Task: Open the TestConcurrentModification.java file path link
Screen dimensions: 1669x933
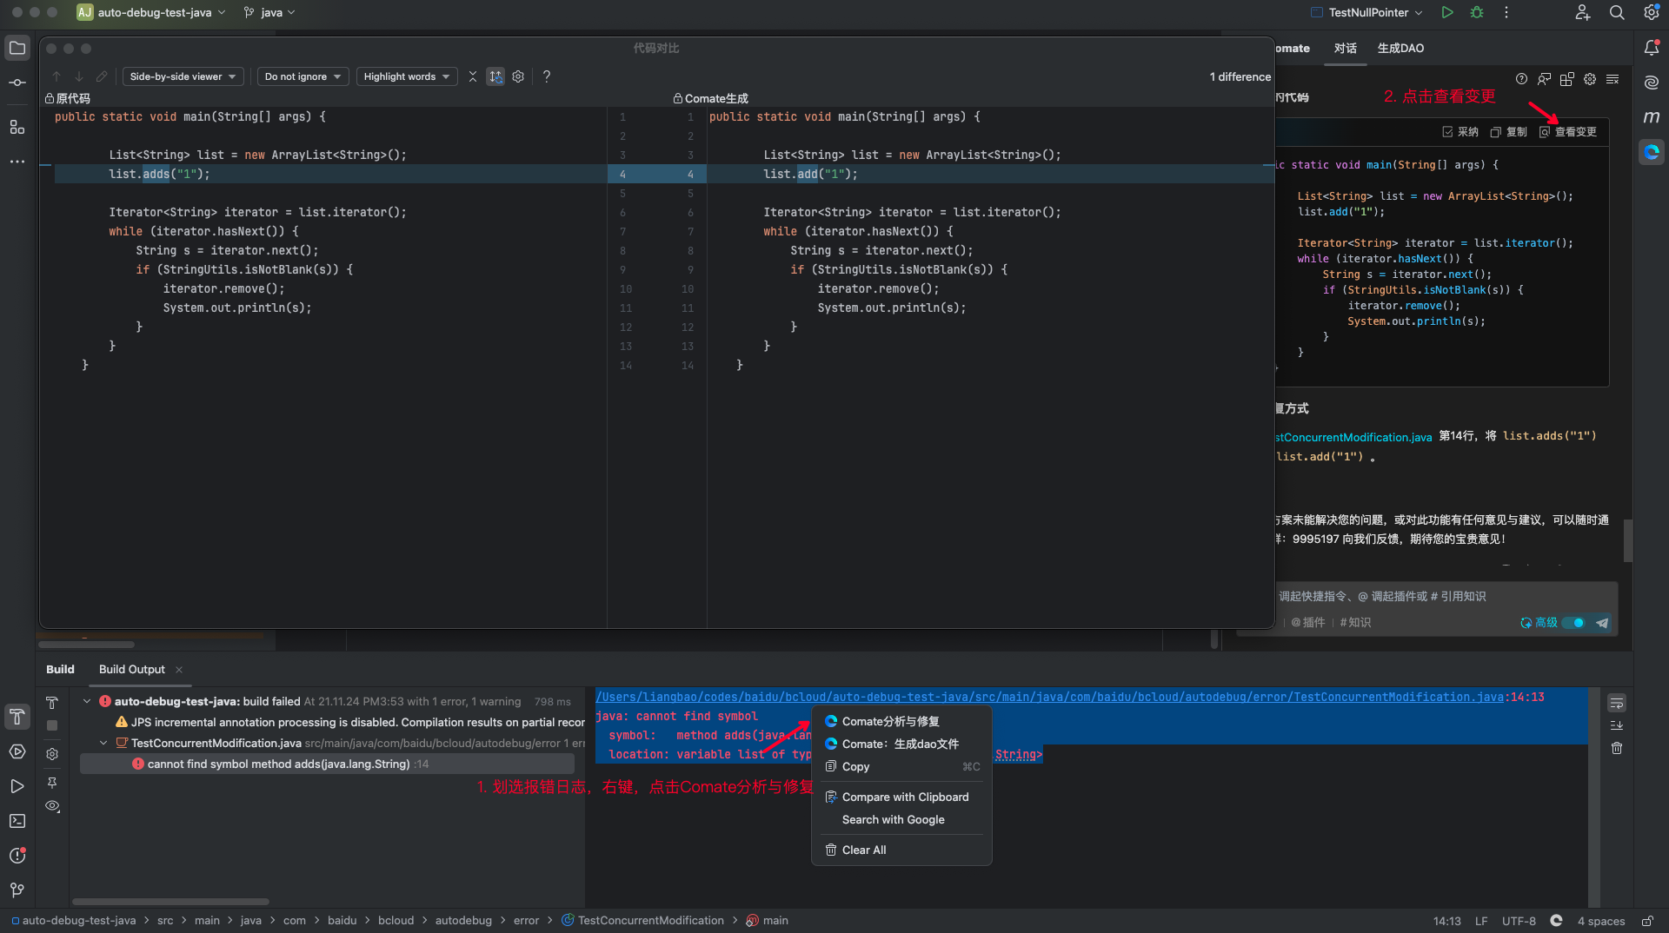Action: (x=1049, y=697)
